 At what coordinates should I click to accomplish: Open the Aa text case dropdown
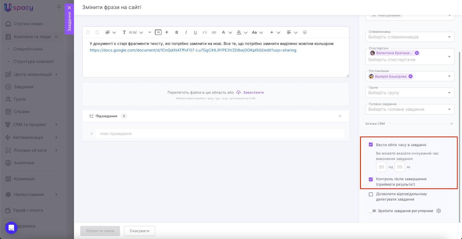click(x=257, y=32)
